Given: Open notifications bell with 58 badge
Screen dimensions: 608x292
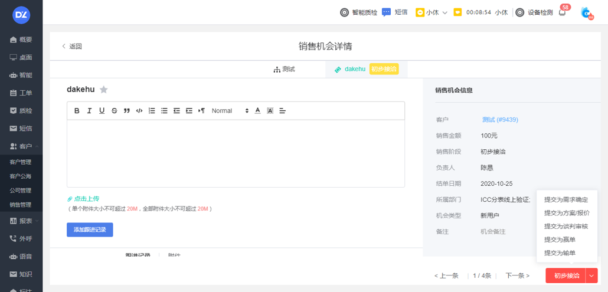Looking at the screenshot, I should (x=562, y=12).
